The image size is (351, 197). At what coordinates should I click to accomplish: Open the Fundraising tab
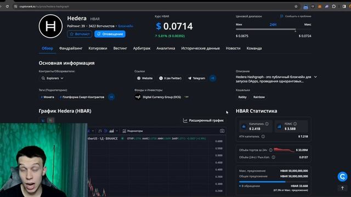(71, 48)
